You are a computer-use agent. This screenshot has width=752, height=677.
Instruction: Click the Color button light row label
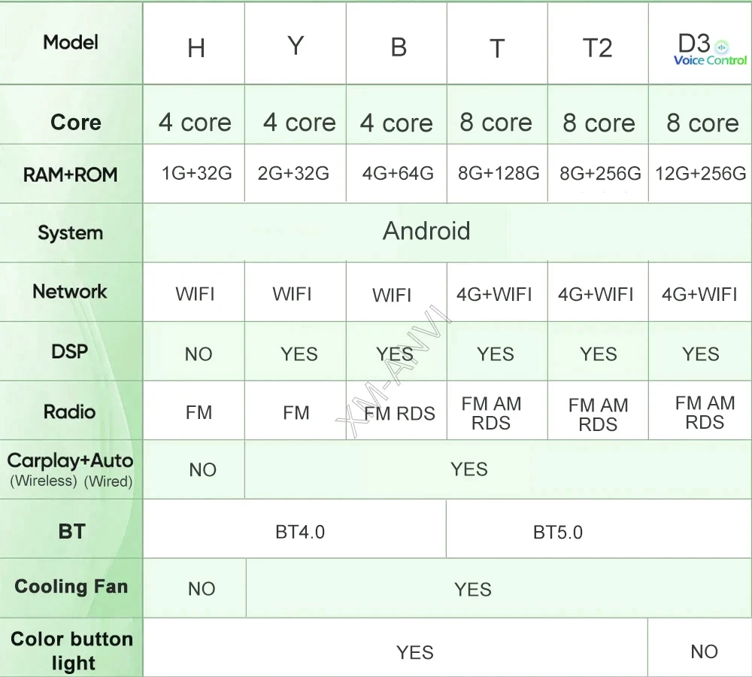72,651
